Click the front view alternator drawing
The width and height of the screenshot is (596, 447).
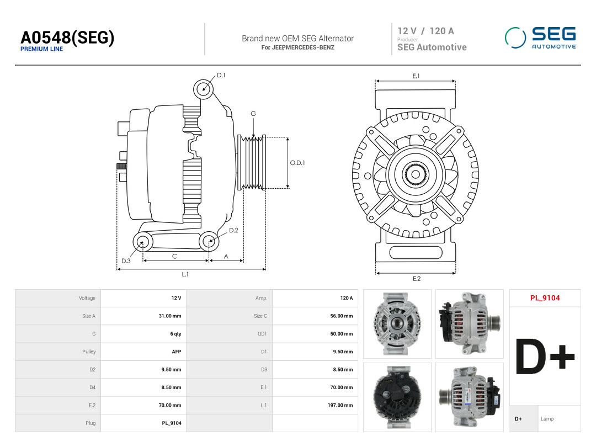point(416,175)
